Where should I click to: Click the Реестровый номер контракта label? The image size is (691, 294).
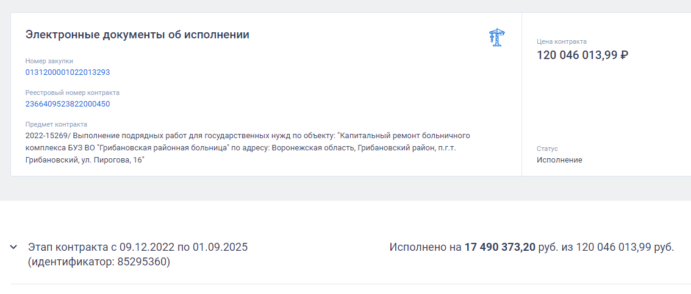(73, 93)
